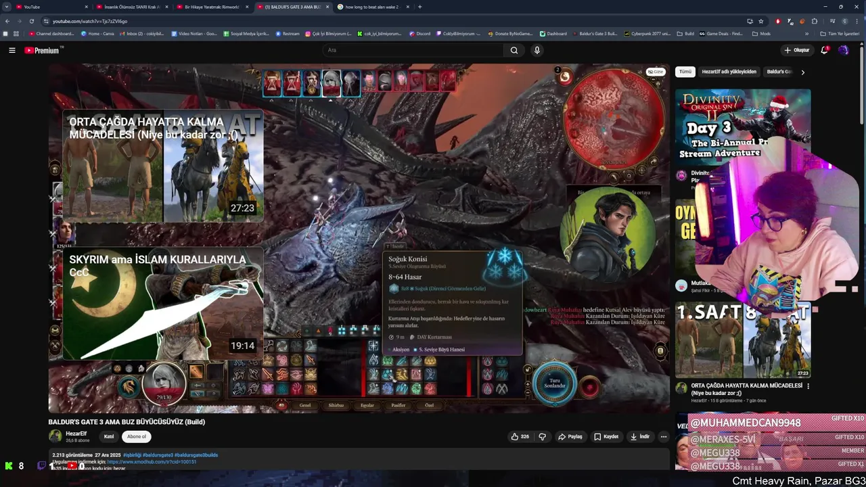
Task: Expand the 'Mods' bookmarks folder
Action: pos(761,33)
